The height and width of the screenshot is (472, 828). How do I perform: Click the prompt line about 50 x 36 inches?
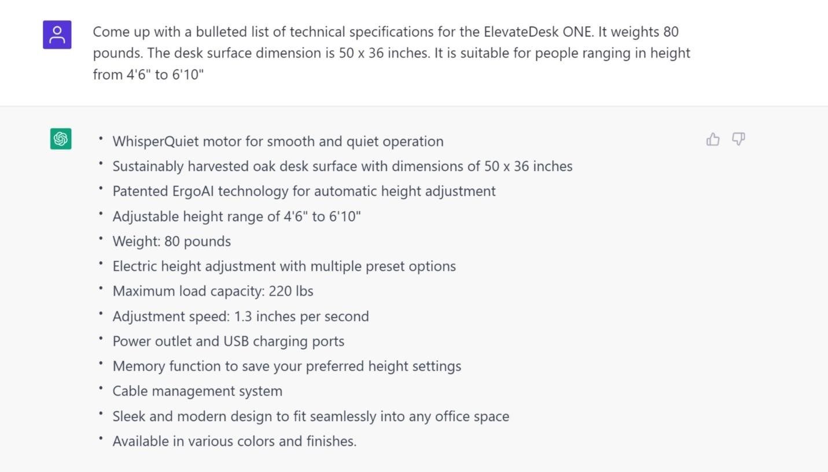pos(391,53)
